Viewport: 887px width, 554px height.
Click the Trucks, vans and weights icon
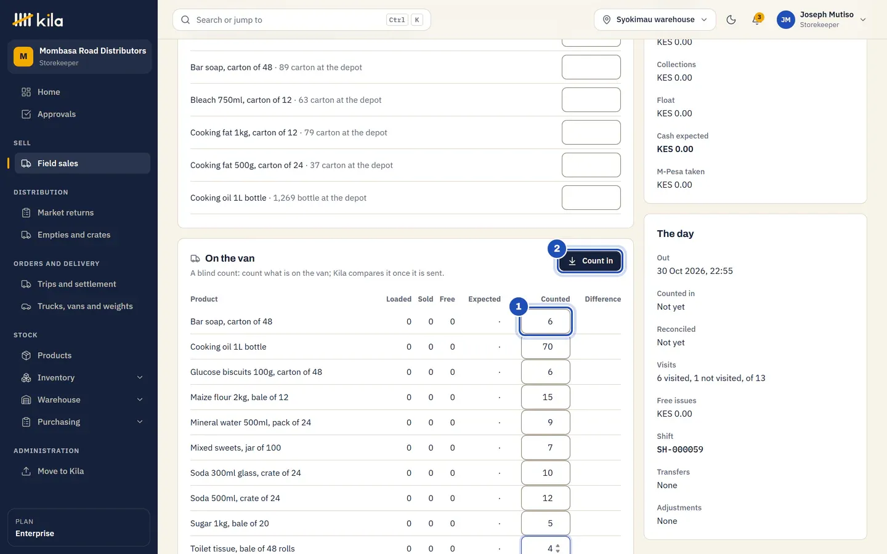point(26,306)
